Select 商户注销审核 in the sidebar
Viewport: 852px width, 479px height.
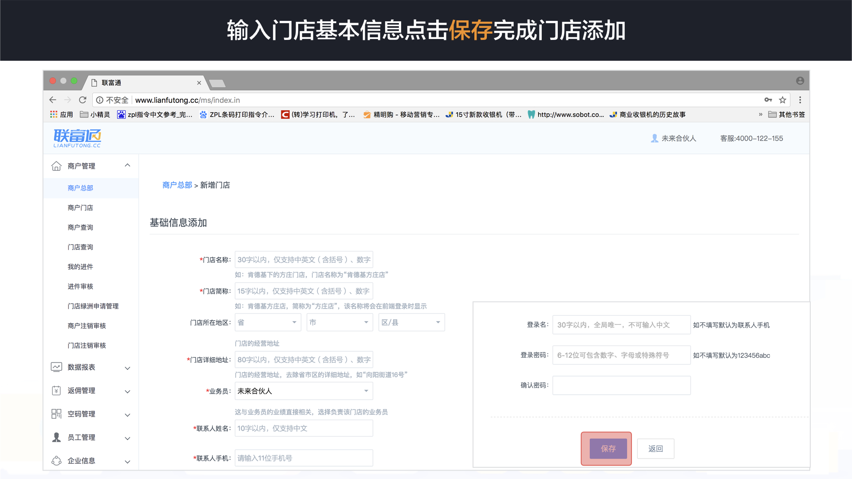click(x=87, y=326)
